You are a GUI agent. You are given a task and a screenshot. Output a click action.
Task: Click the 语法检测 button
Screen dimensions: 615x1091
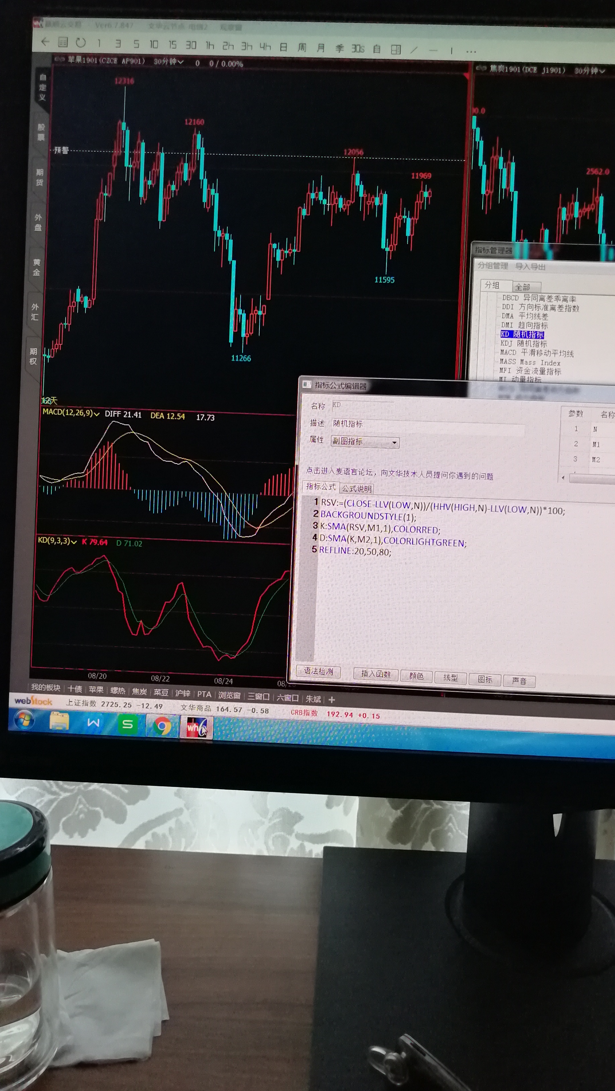318,671
